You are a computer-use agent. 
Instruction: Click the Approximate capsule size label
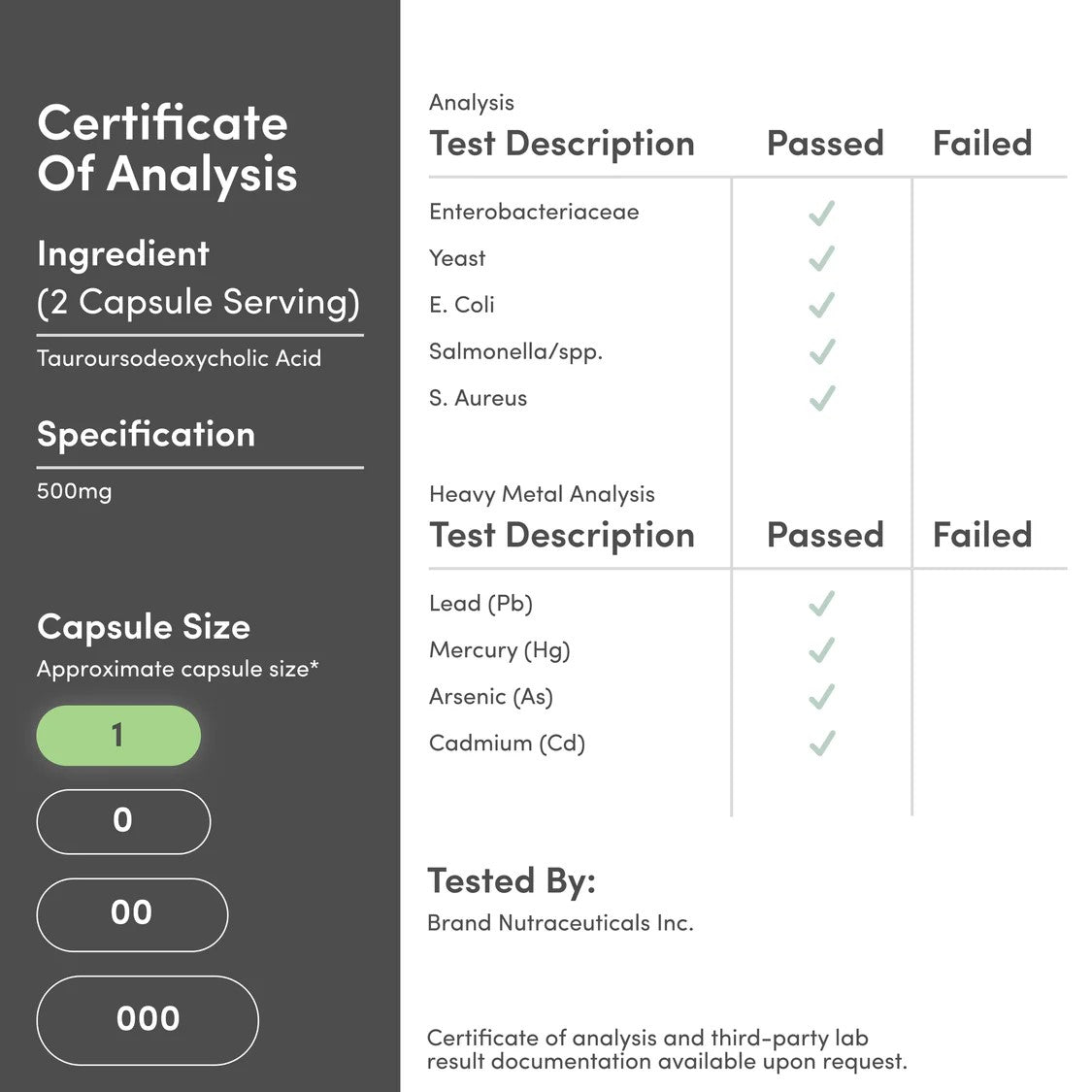(x=178, y=669)
